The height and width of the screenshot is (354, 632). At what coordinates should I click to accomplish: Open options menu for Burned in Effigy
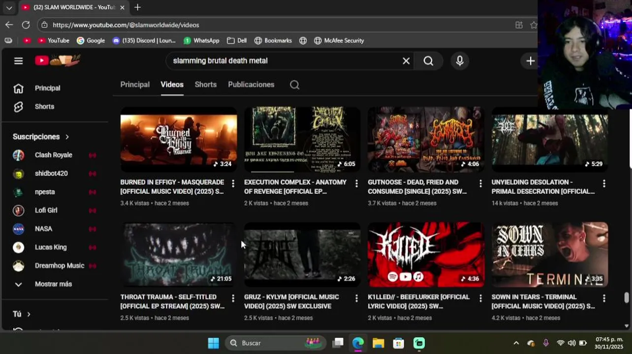coord(233,183)
